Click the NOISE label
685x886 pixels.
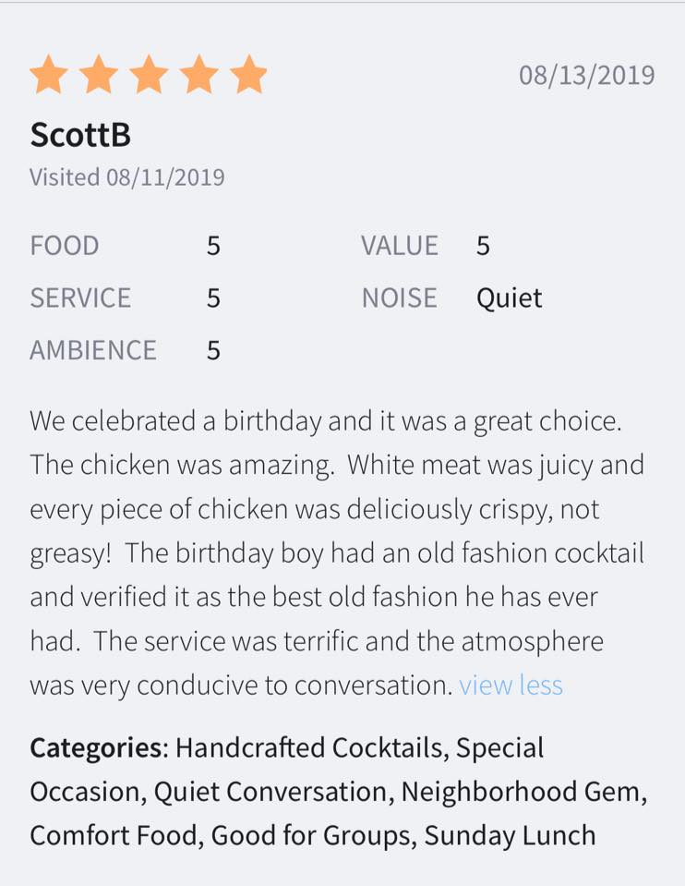(399, 298)
